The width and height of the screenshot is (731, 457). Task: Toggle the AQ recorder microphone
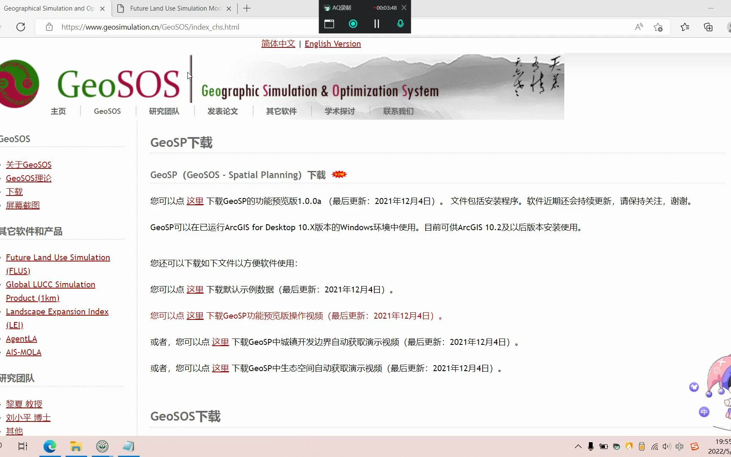[x=400, y=24]
